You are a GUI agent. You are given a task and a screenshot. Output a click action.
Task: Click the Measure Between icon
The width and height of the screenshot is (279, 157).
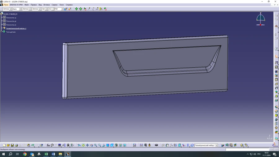pos(141,145)
